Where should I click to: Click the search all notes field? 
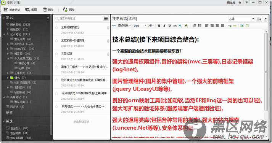coord(79,19)
